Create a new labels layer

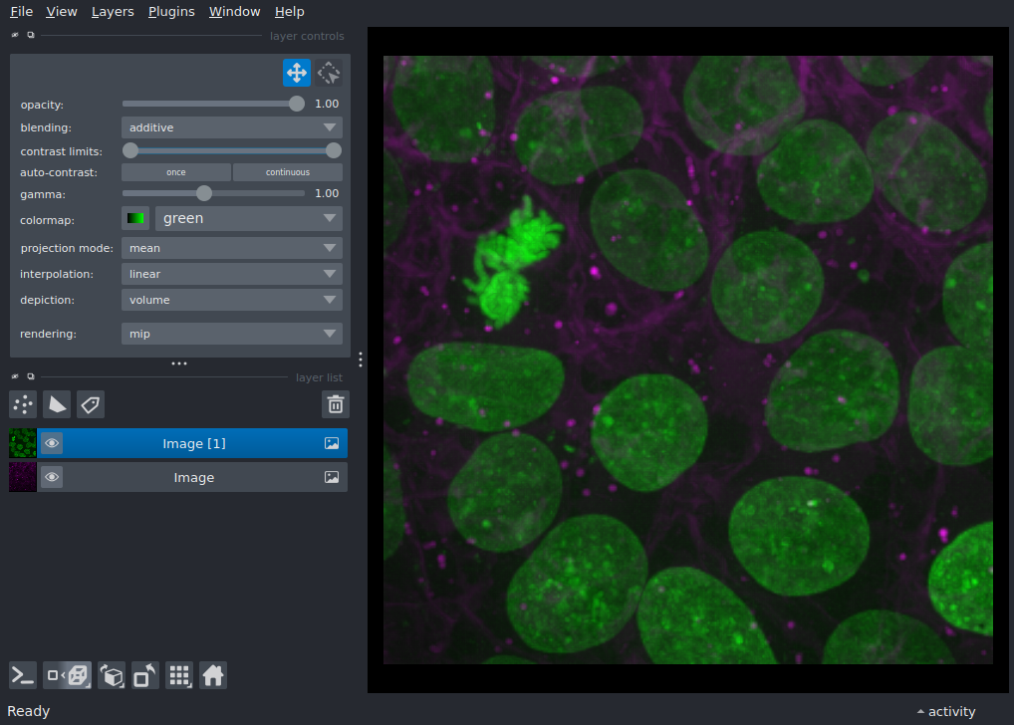tap(91, 403)
